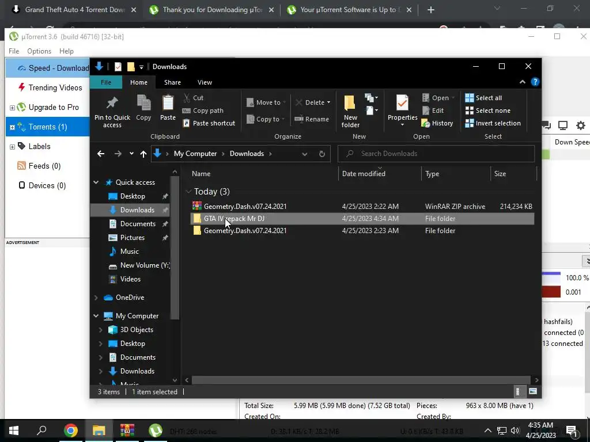Click Invert selection in ribbon

(493, 123)
